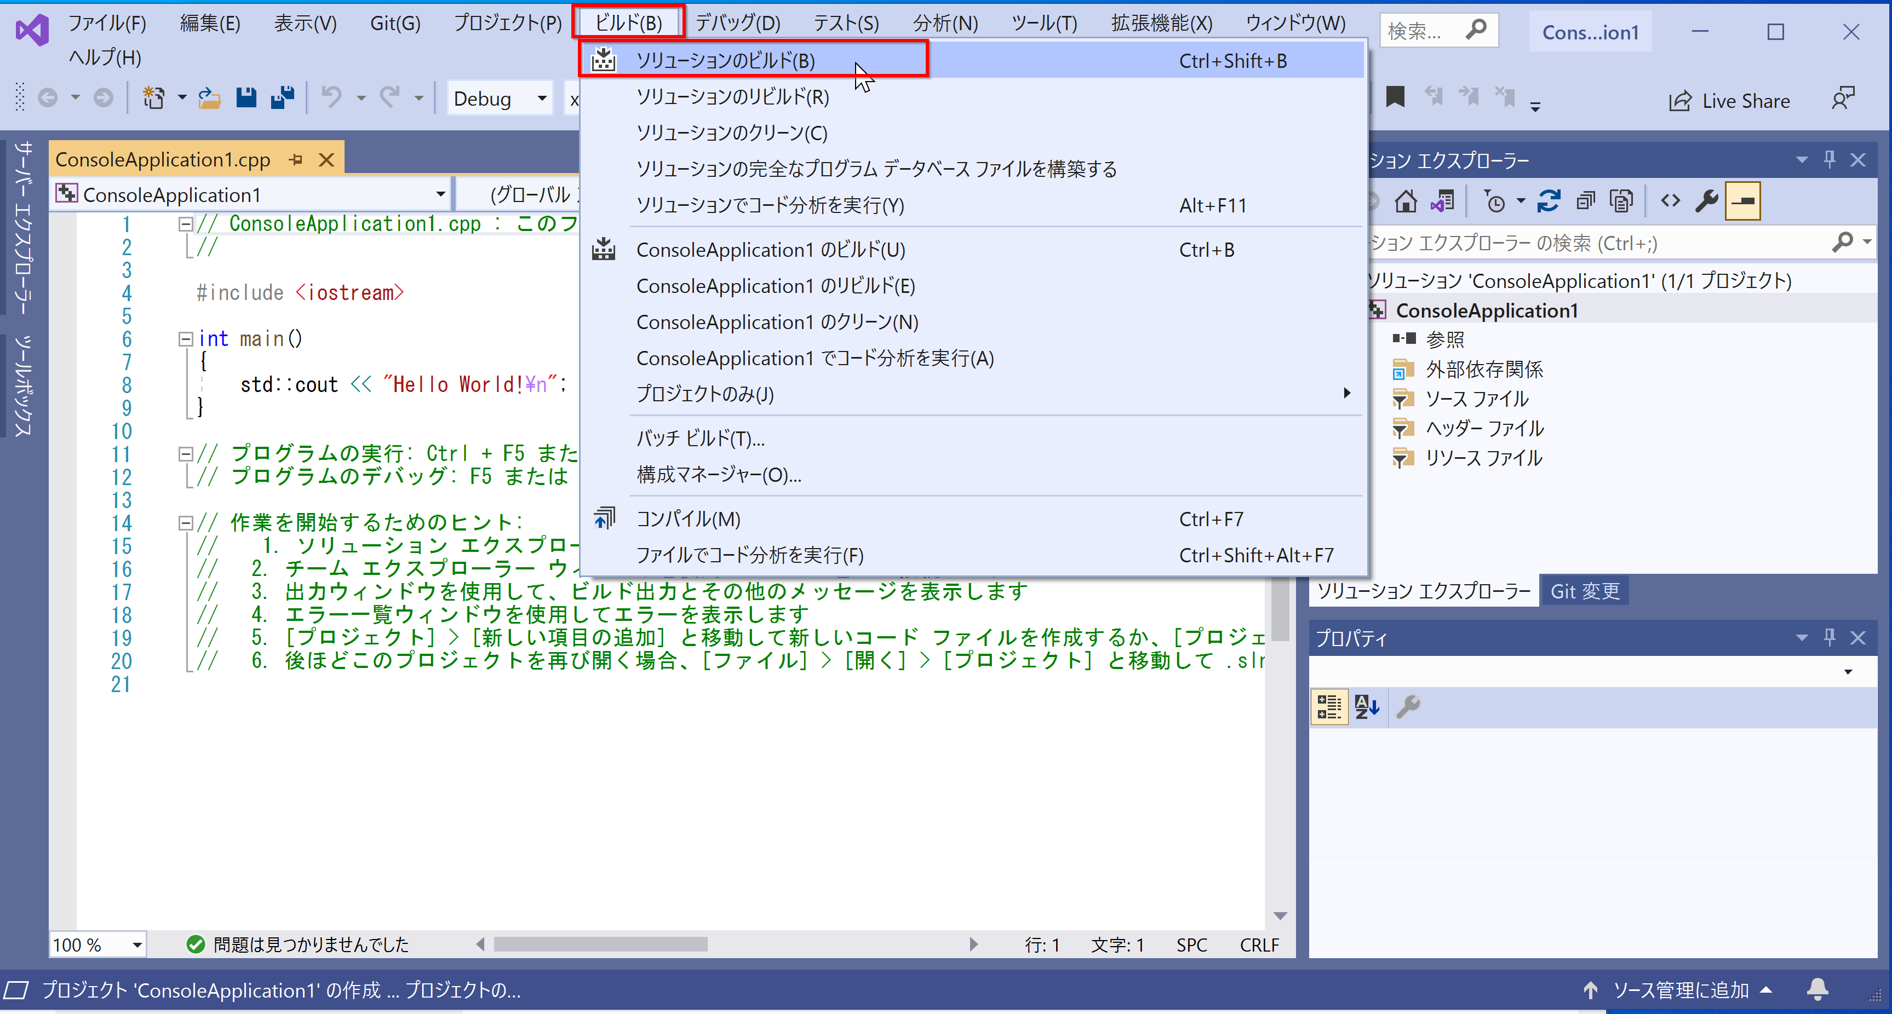Screen dimensions: 1892x1014
Task: Click the notification bell in status bar
Action: point(1817,990)
